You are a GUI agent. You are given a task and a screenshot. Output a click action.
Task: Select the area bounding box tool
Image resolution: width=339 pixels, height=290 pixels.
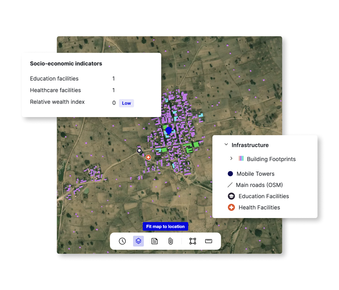193,241
